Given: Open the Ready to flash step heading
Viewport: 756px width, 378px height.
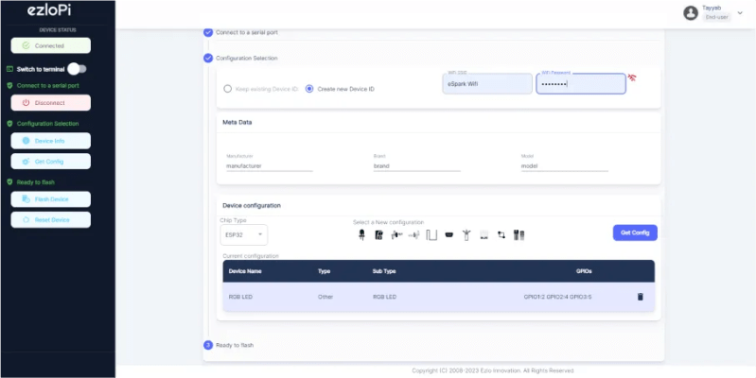Looking at the screenshot, I should (x=235, y=345).
